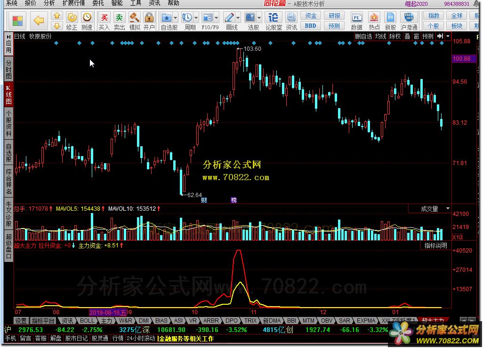
Task: Open the 智能 menu
Action: tap(117, 3)
